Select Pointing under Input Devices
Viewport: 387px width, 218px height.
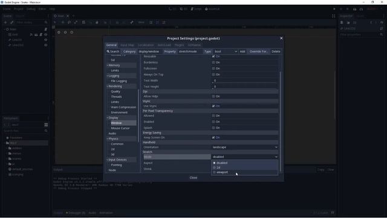click(x=116, y=165)
